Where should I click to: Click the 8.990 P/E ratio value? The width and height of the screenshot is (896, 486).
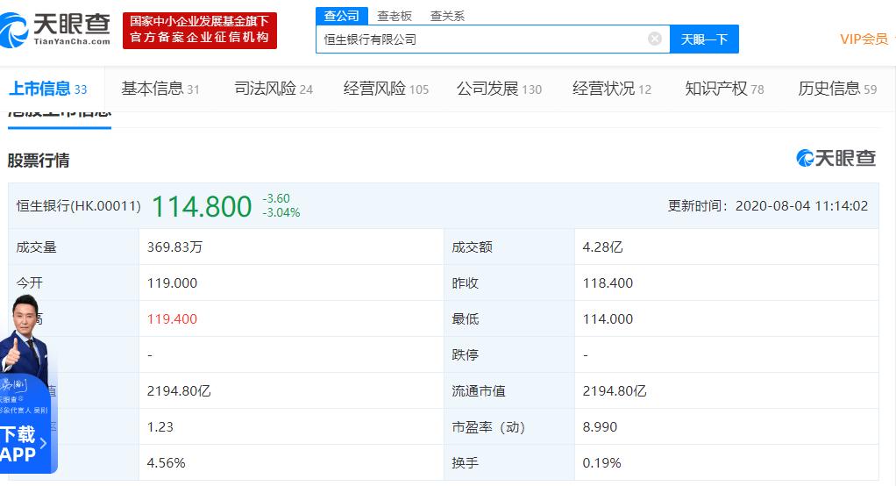(600, 427)
